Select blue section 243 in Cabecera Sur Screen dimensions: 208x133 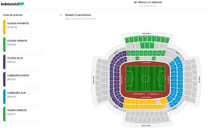pyautogui.click(x=180, y=70)
